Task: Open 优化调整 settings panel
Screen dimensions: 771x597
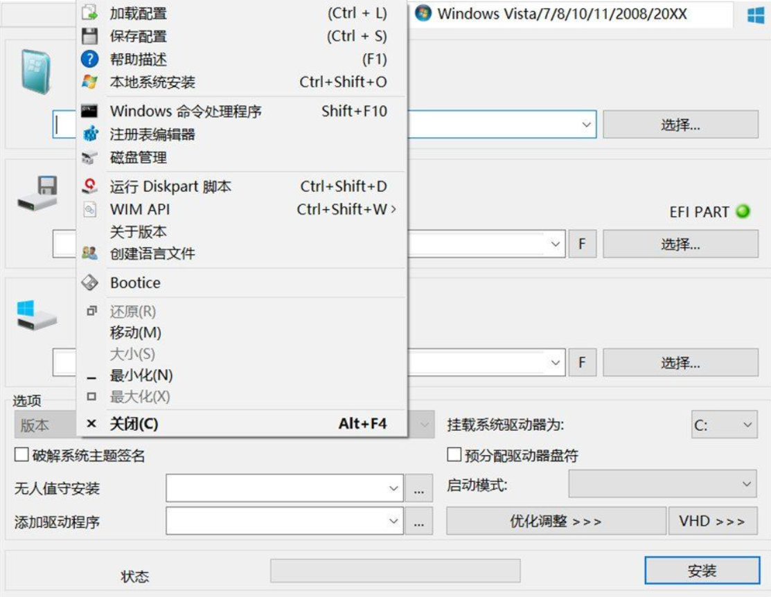Action: tap(556, 521)
